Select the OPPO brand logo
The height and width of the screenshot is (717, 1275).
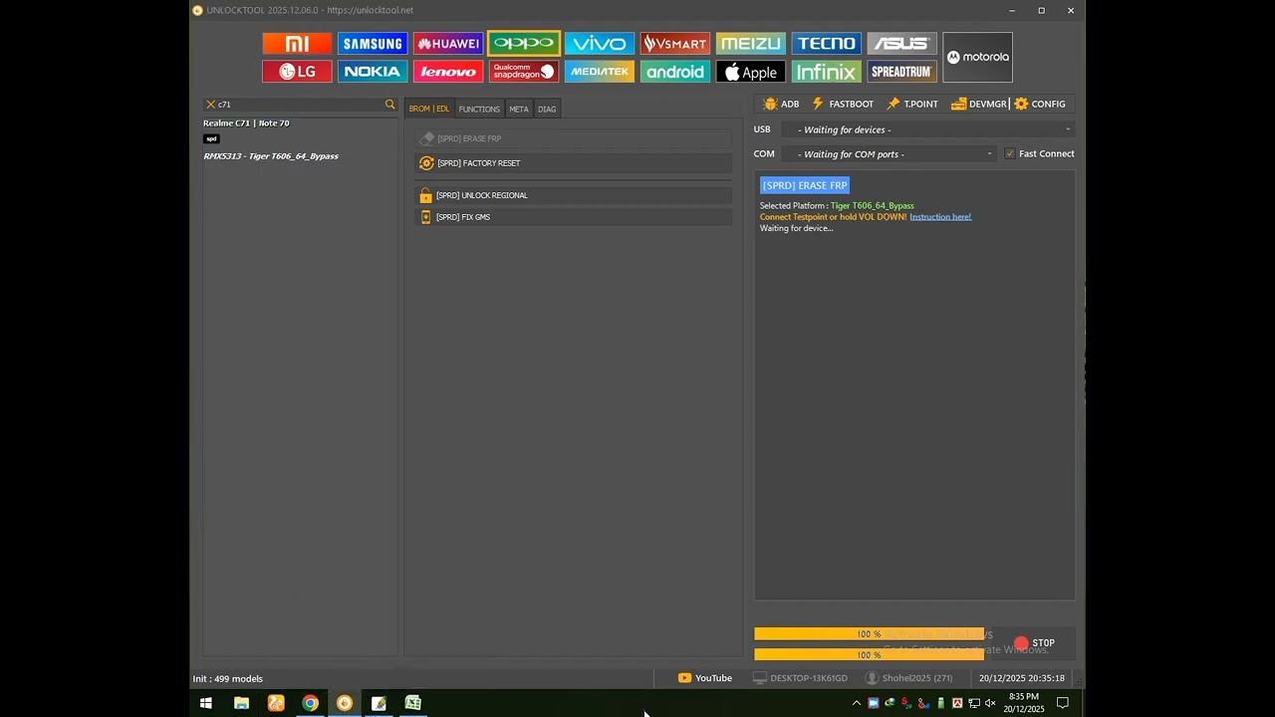pos(524,44)
